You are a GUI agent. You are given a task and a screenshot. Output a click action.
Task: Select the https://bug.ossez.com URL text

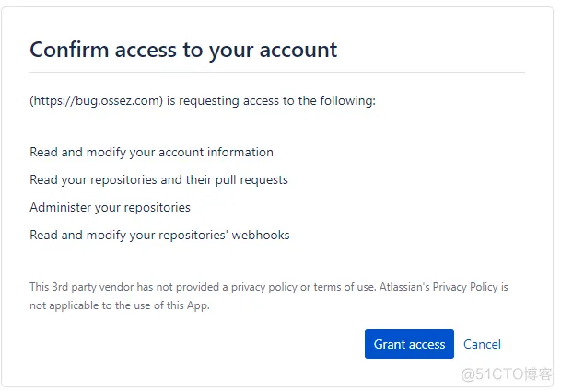(97, 101)
